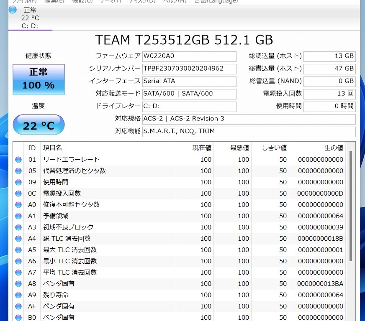Screen dimensions: 365x321
Task: Click status orb for 初期不良ブロック row
Action: pos(18,227)
